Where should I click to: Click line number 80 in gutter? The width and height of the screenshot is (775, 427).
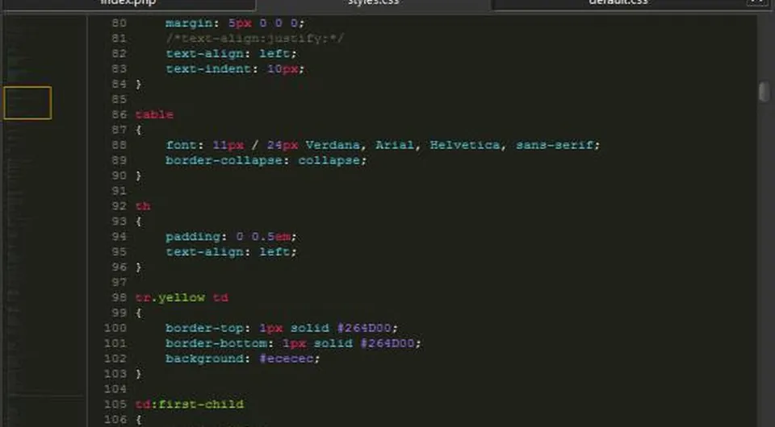(119, 23)
